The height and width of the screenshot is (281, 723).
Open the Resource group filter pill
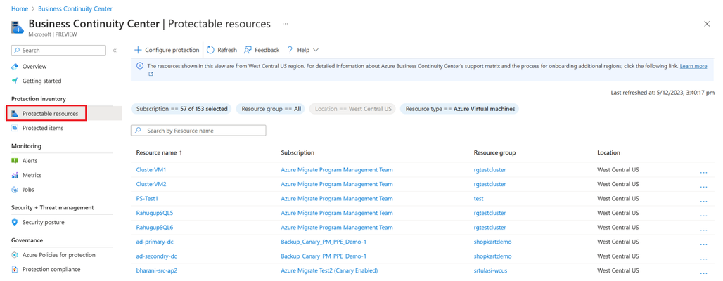(271, 109)
